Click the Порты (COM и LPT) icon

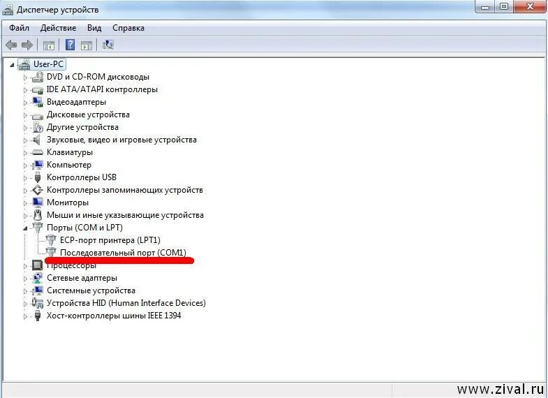(38, 228)
